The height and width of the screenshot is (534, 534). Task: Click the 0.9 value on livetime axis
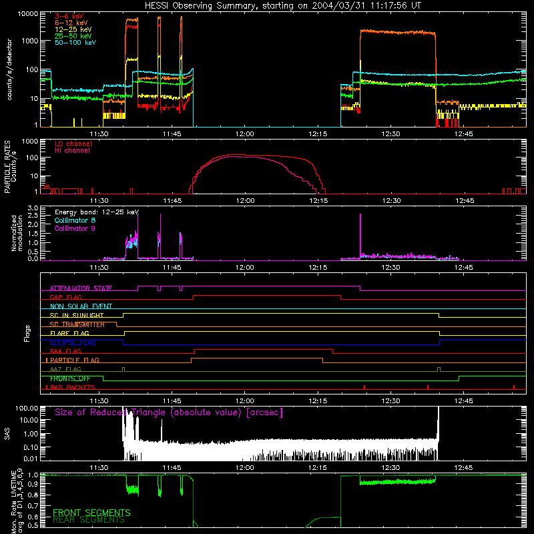tap(33, 484)
